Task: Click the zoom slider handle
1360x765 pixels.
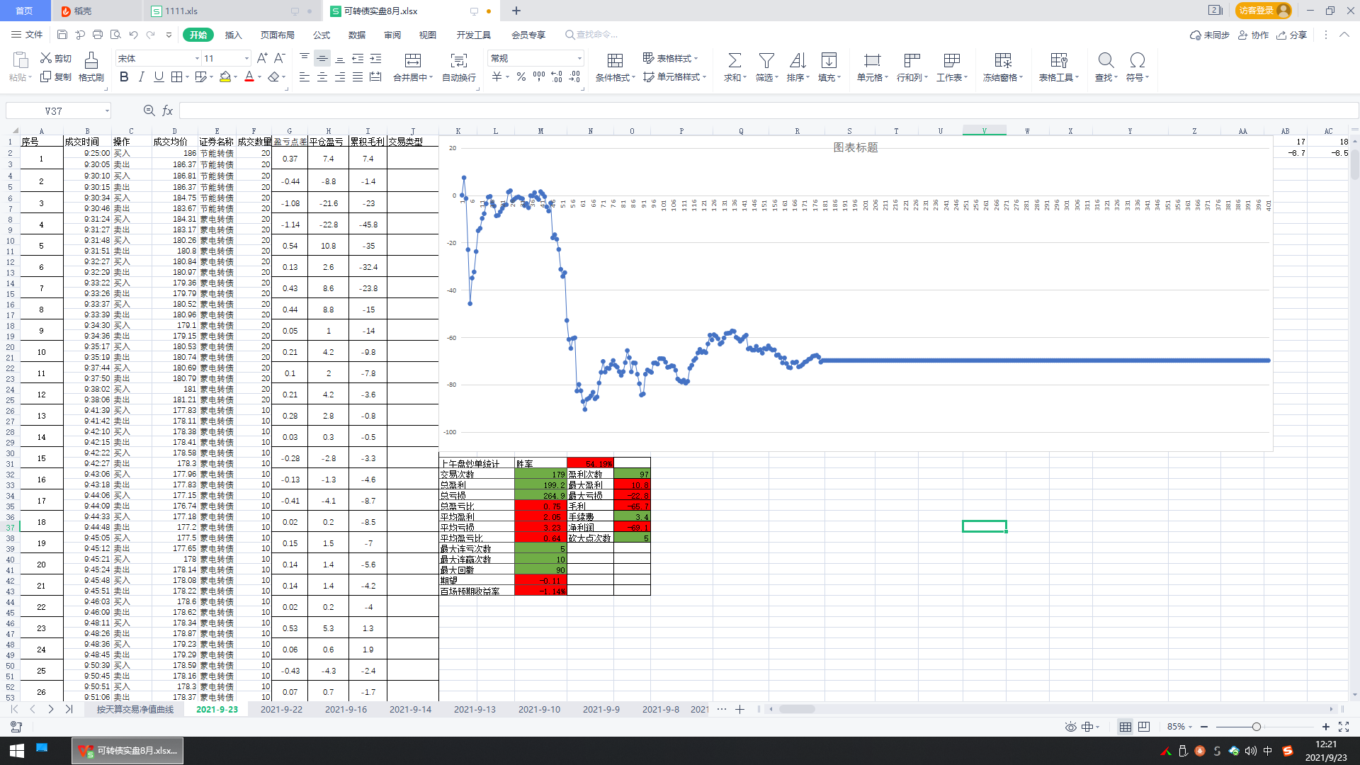Action: [1256, 727]
